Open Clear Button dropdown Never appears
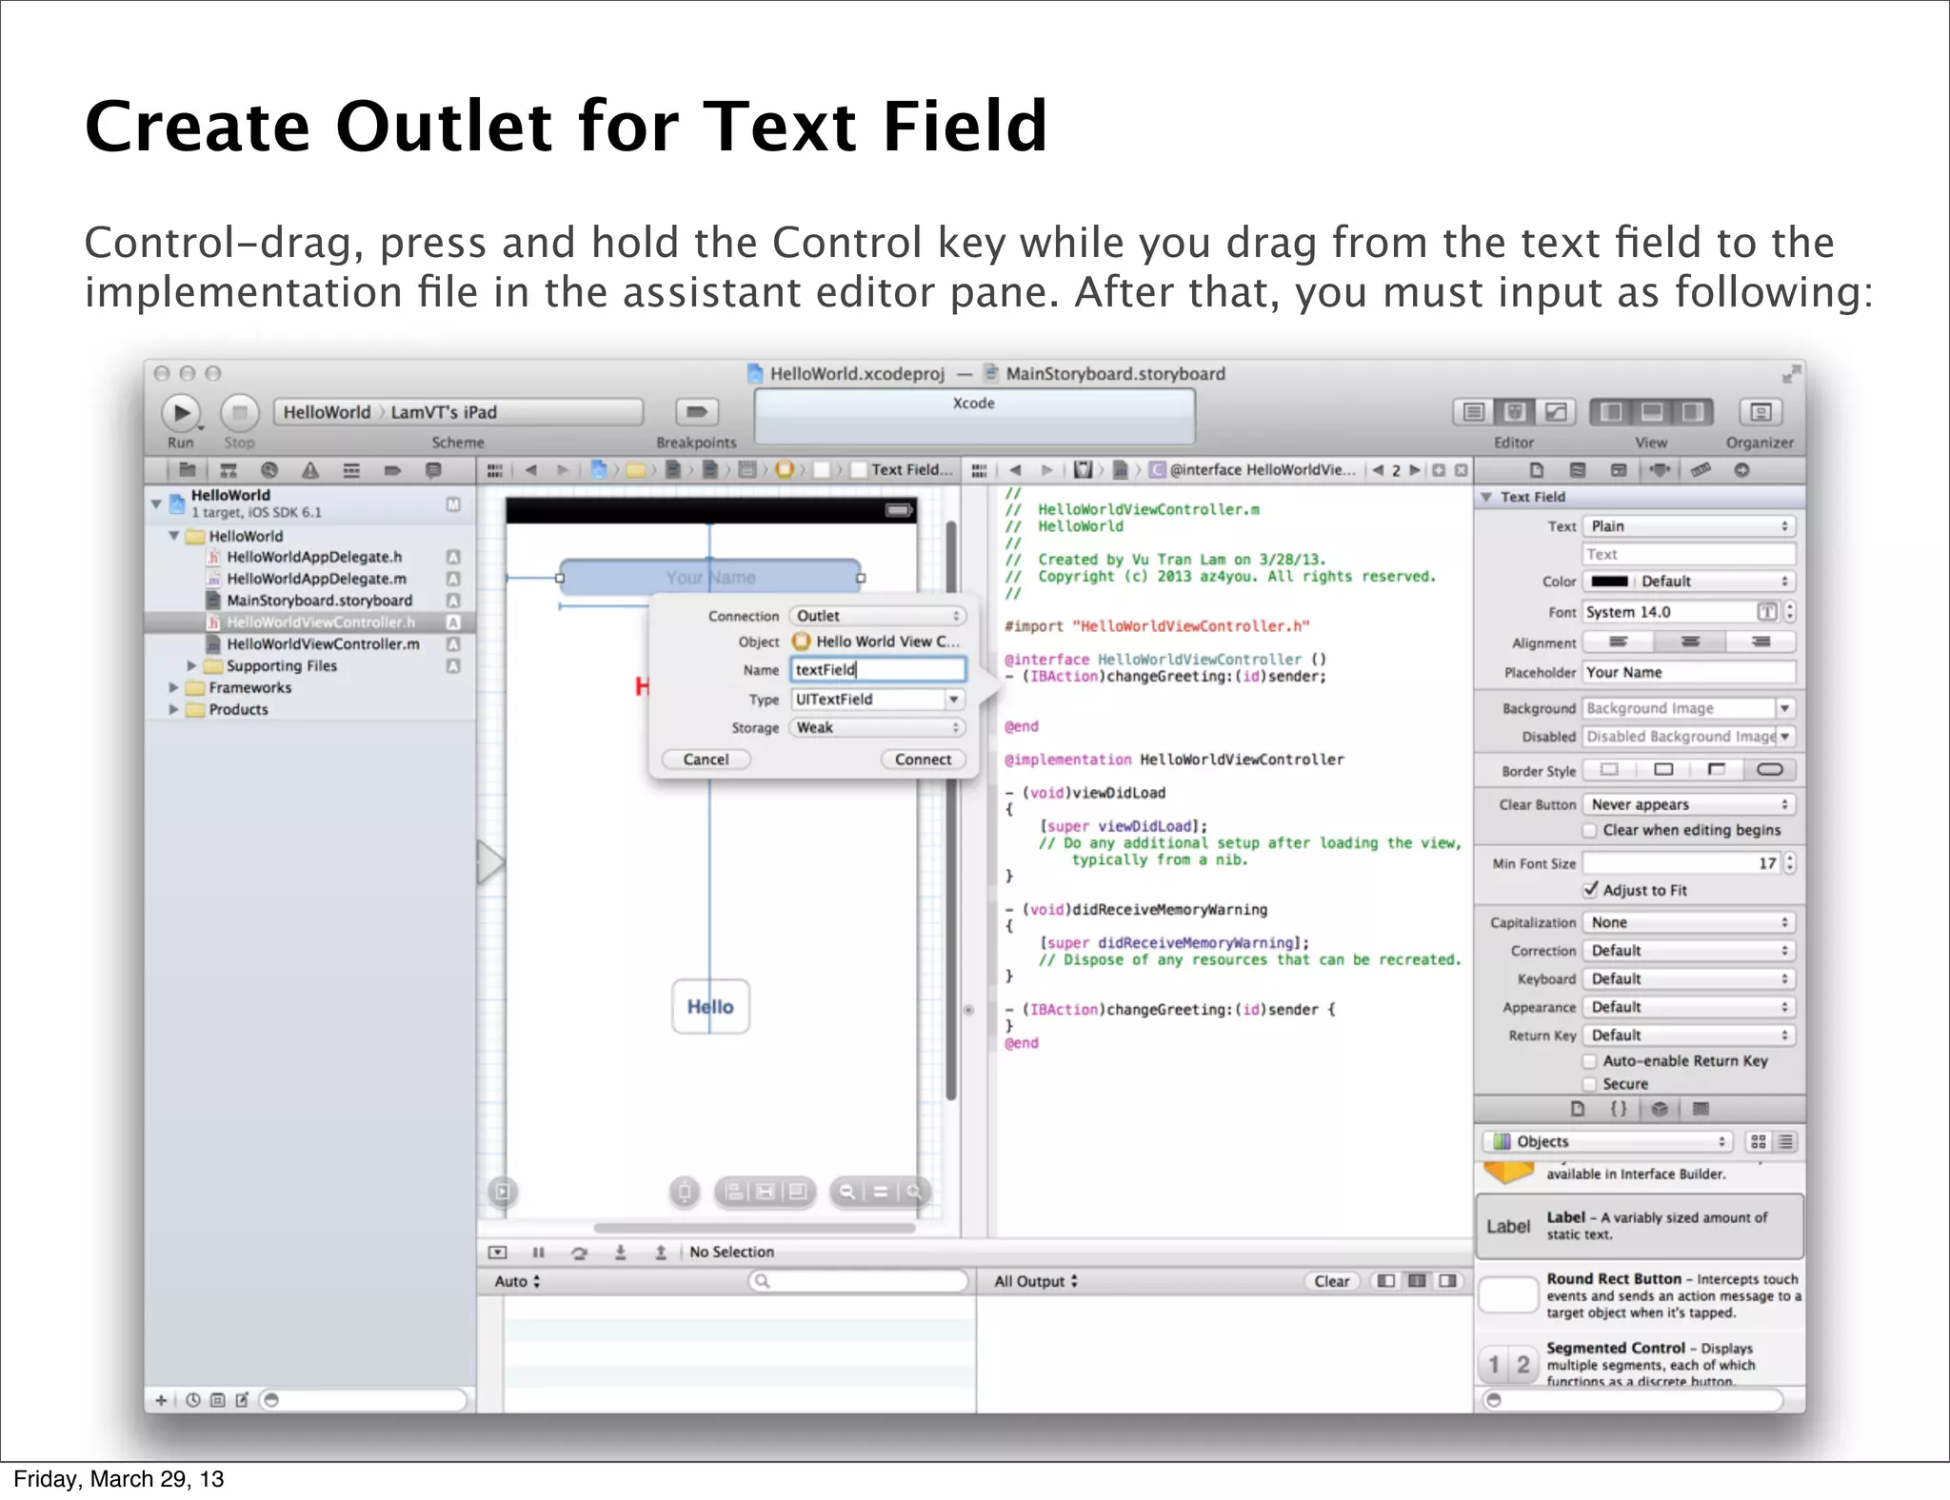 1689,805
